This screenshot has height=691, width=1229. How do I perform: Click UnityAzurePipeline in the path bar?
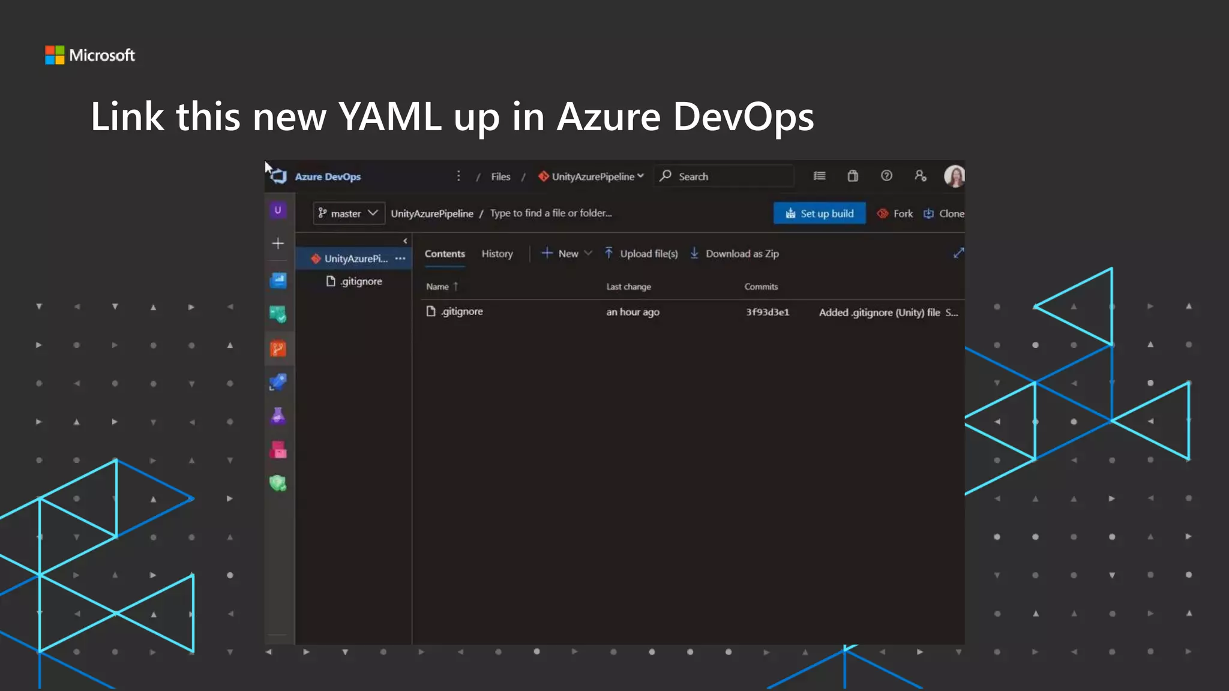(432, 214)
